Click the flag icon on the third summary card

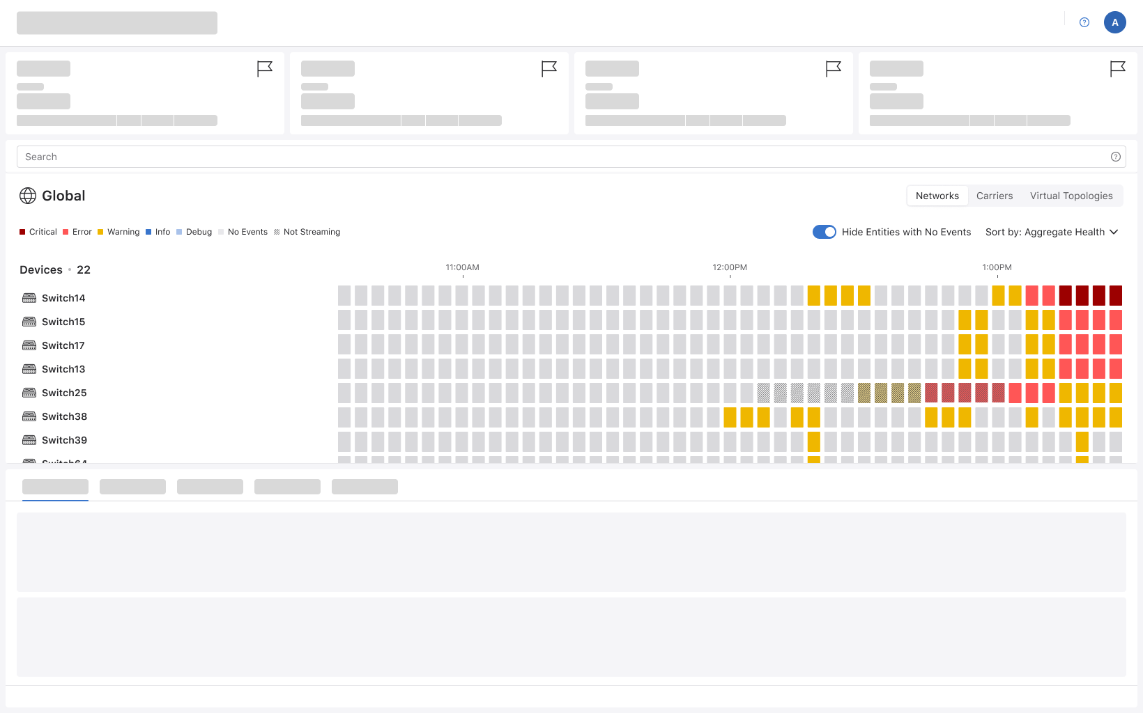[834, 69]
